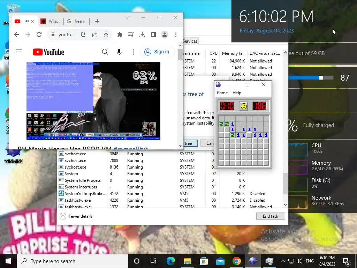Reload the YouTube page
Screen dimensions: 357x268
coord(39,35)
